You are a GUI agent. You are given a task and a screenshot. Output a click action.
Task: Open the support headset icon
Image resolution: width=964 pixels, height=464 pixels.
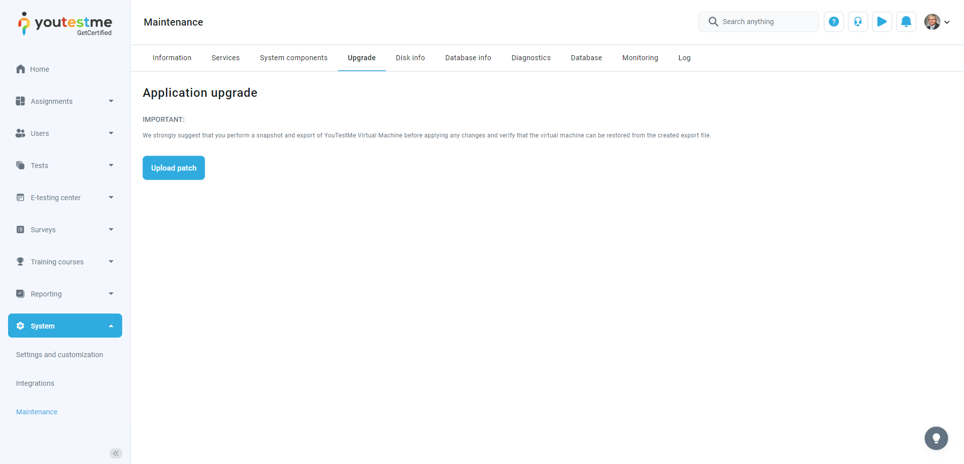(x=858, y=22)
